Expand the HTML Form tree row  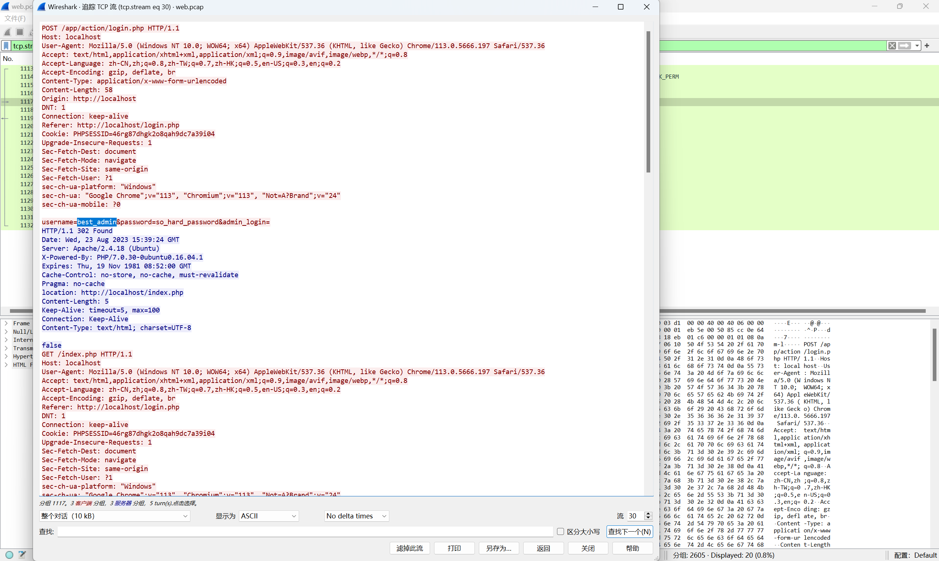coord(6,365)
